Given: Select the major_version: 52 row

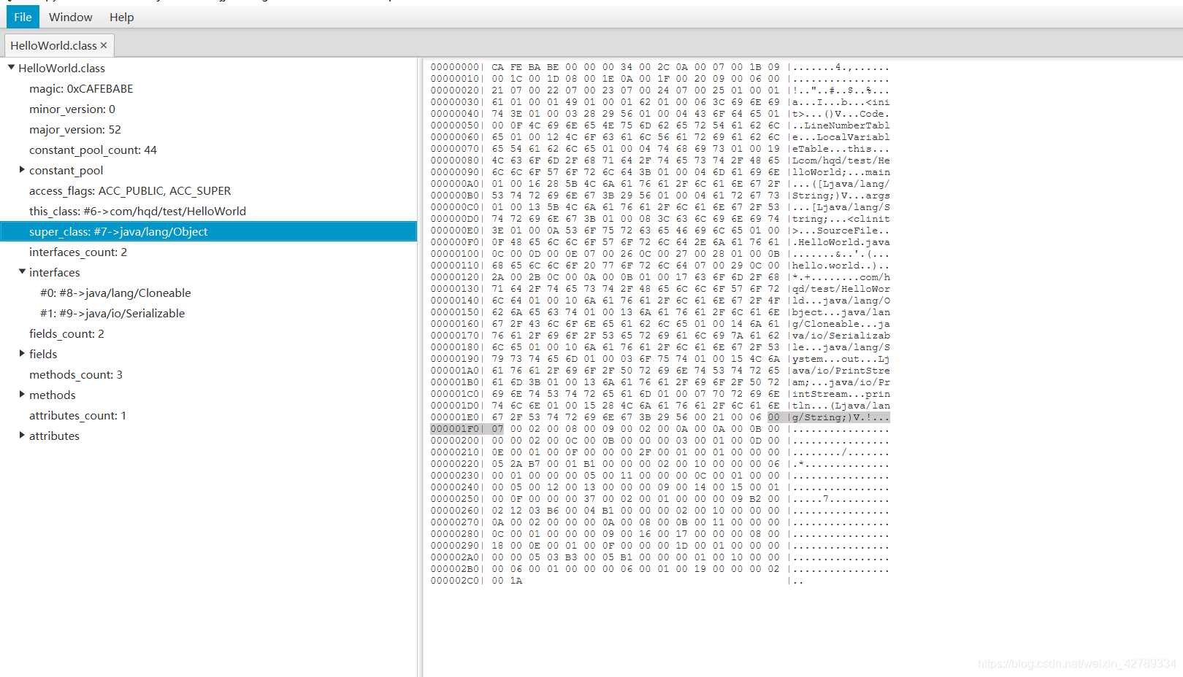Looking at the screenshot, I should (x=209, y=129).
